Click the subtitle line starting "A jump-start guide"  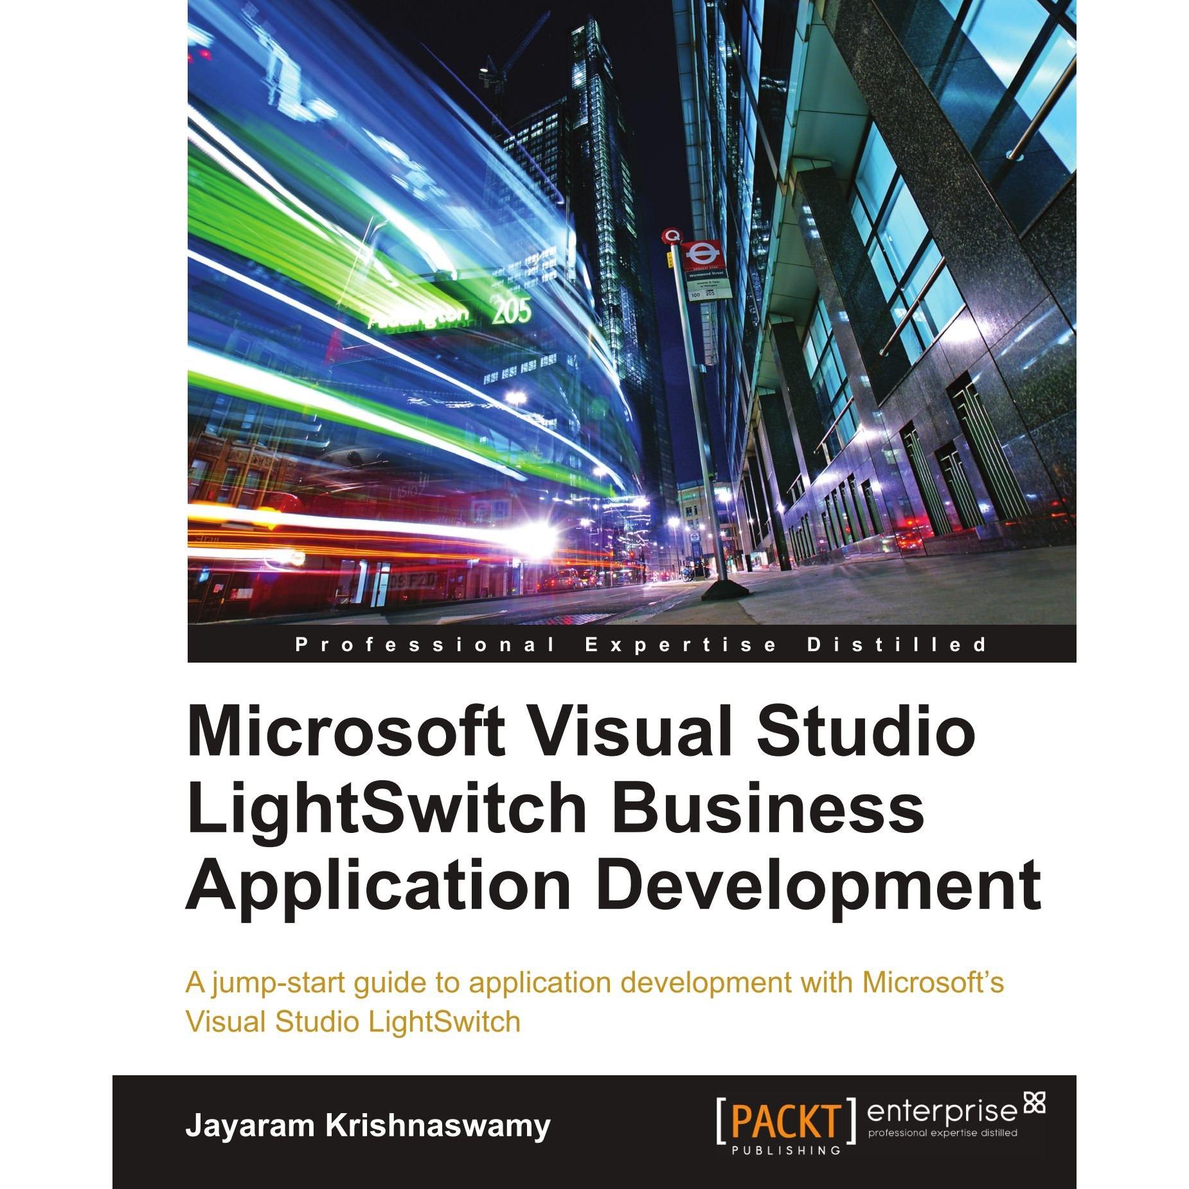pos(594,984)
